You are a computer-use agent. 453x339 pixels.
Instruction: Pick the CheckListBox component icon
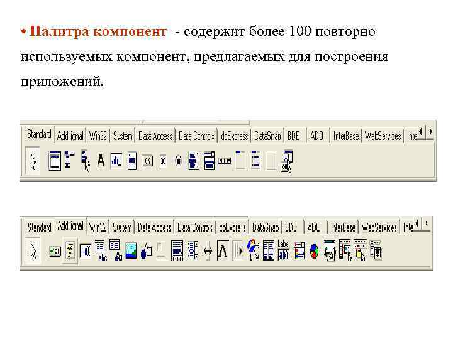193,250
